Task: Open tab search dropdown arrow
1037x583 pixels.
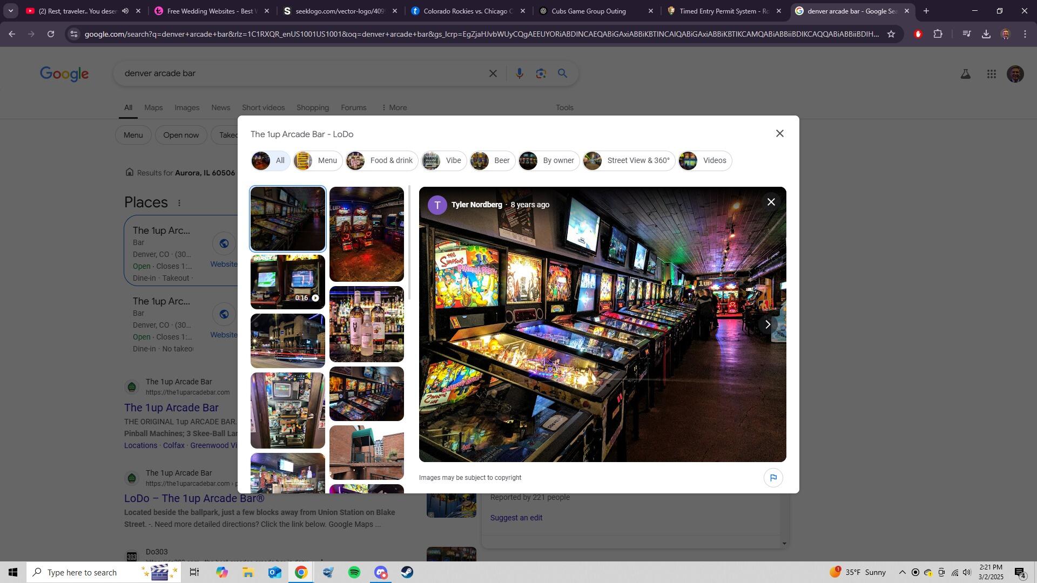Action: 10,11
